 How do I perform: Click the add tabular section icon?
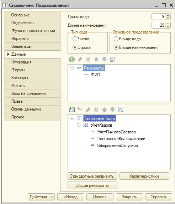(x=72, y=109)
